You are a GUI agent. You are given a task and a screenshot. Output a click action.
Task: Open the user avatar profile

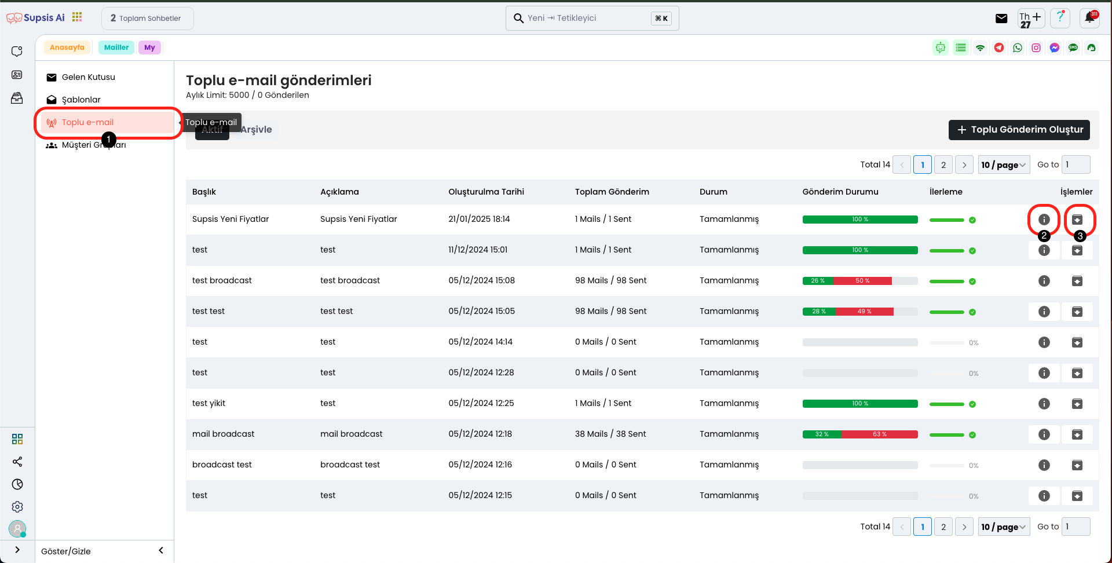pos(17,529)
